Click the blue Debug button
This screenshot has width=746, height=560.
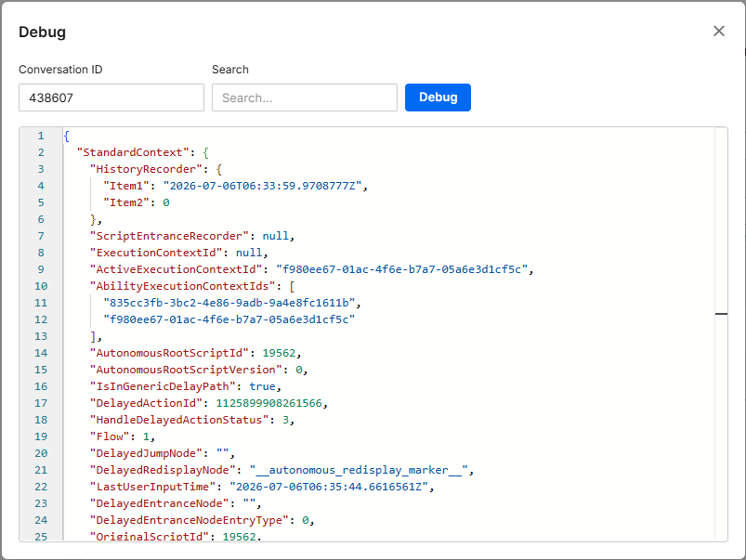point(438,98)
